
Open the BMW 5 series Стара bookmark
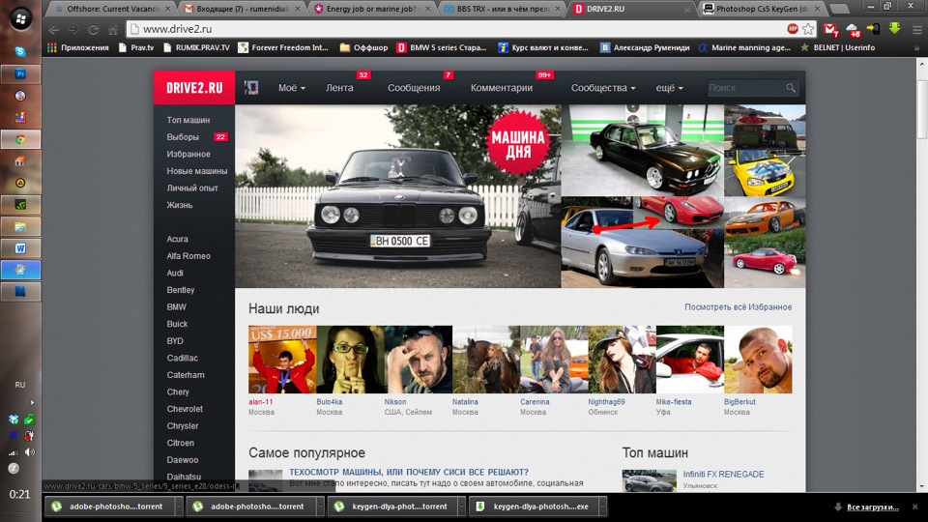click(442, 47)
